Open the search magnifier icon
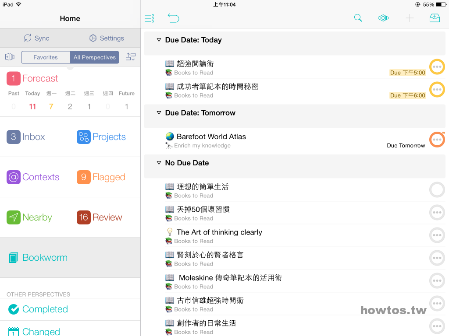Screen dimensions: 449x336 click(x=358, y=18)
